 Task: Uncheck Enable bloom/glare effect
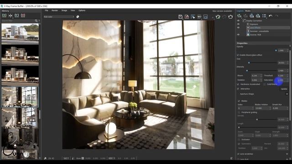click(238, 55)
